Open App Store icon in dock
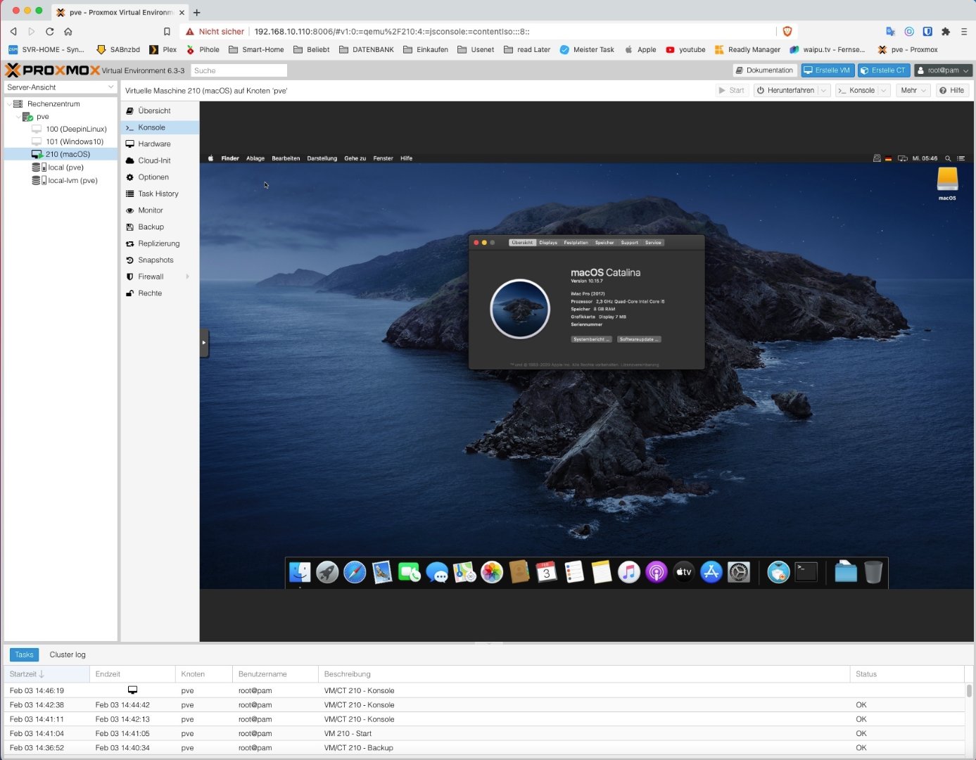The height and width of the screenshot is (760, 976). (x=711, y=572)
